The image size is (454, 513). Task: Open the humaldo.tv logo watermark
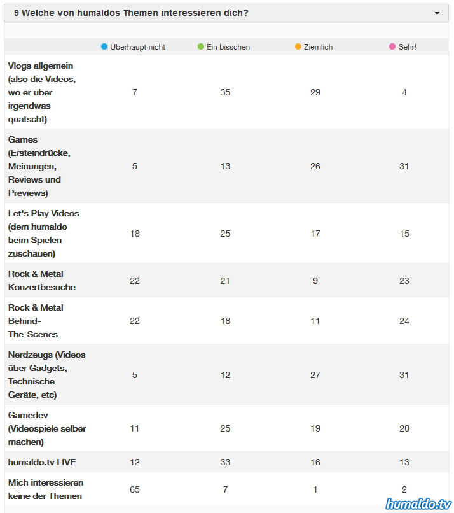418,504
